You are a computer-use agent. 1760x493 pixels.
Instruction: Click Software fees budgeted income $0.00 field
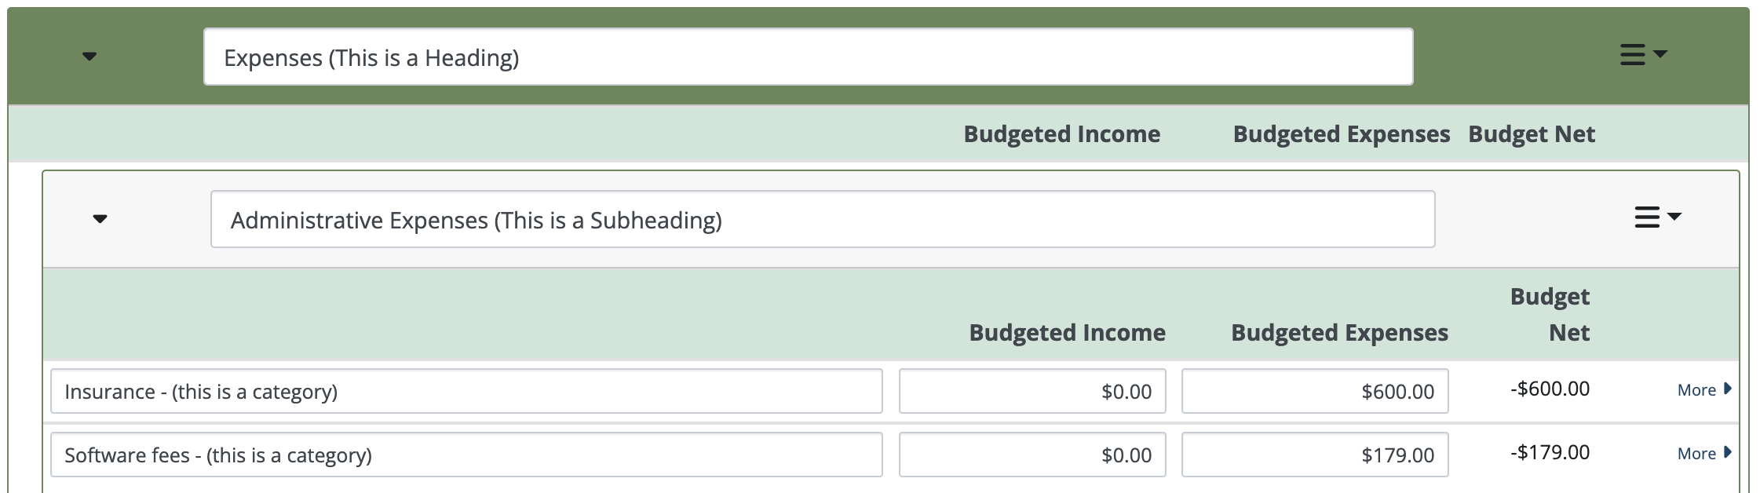(x=1032, y=455)
